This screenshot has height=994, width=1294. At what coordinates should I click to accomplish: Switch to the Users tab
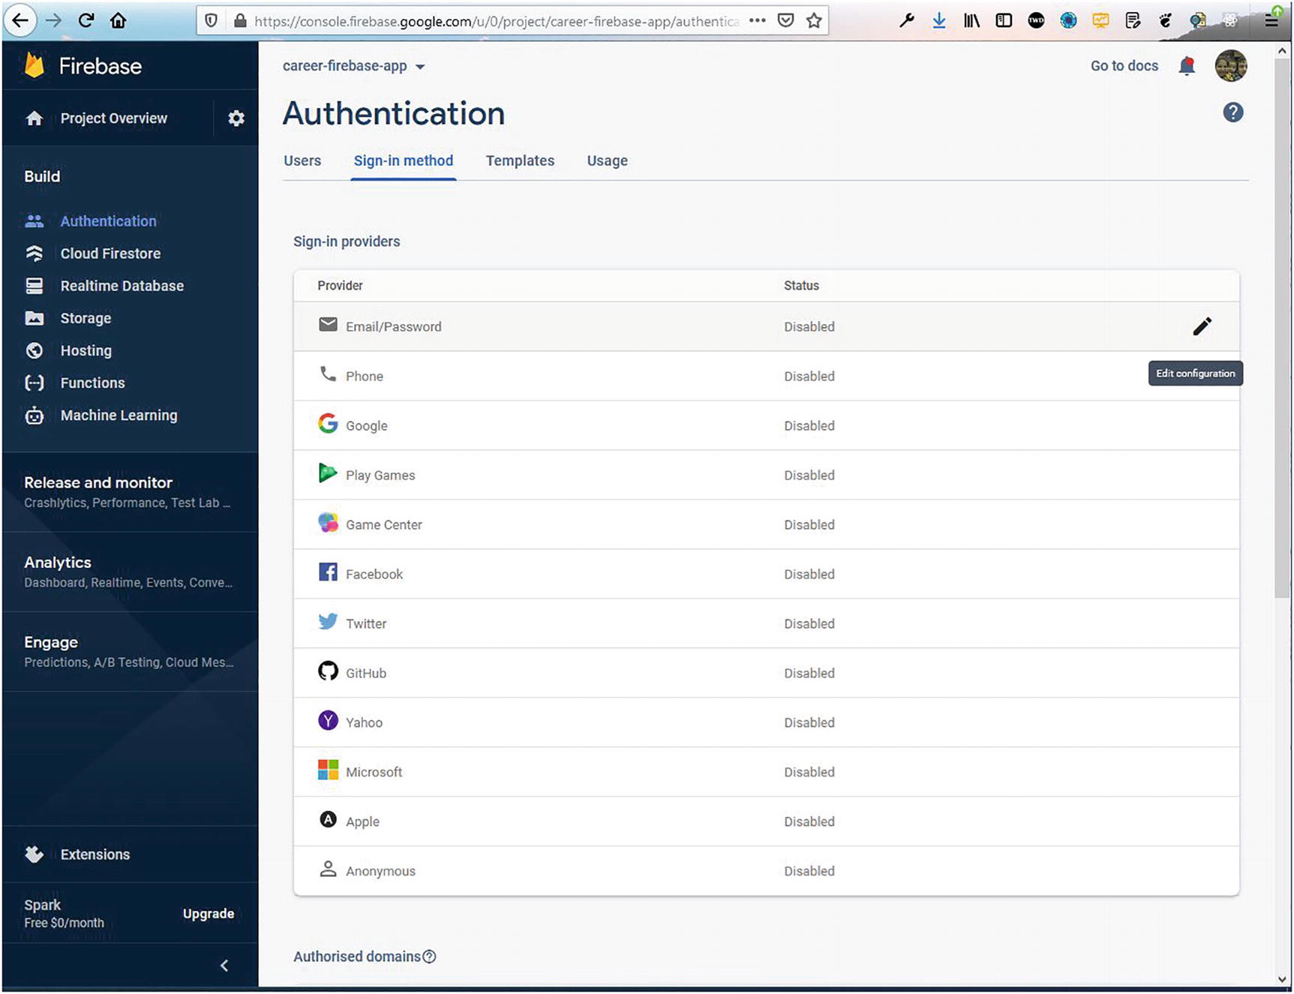302,161
